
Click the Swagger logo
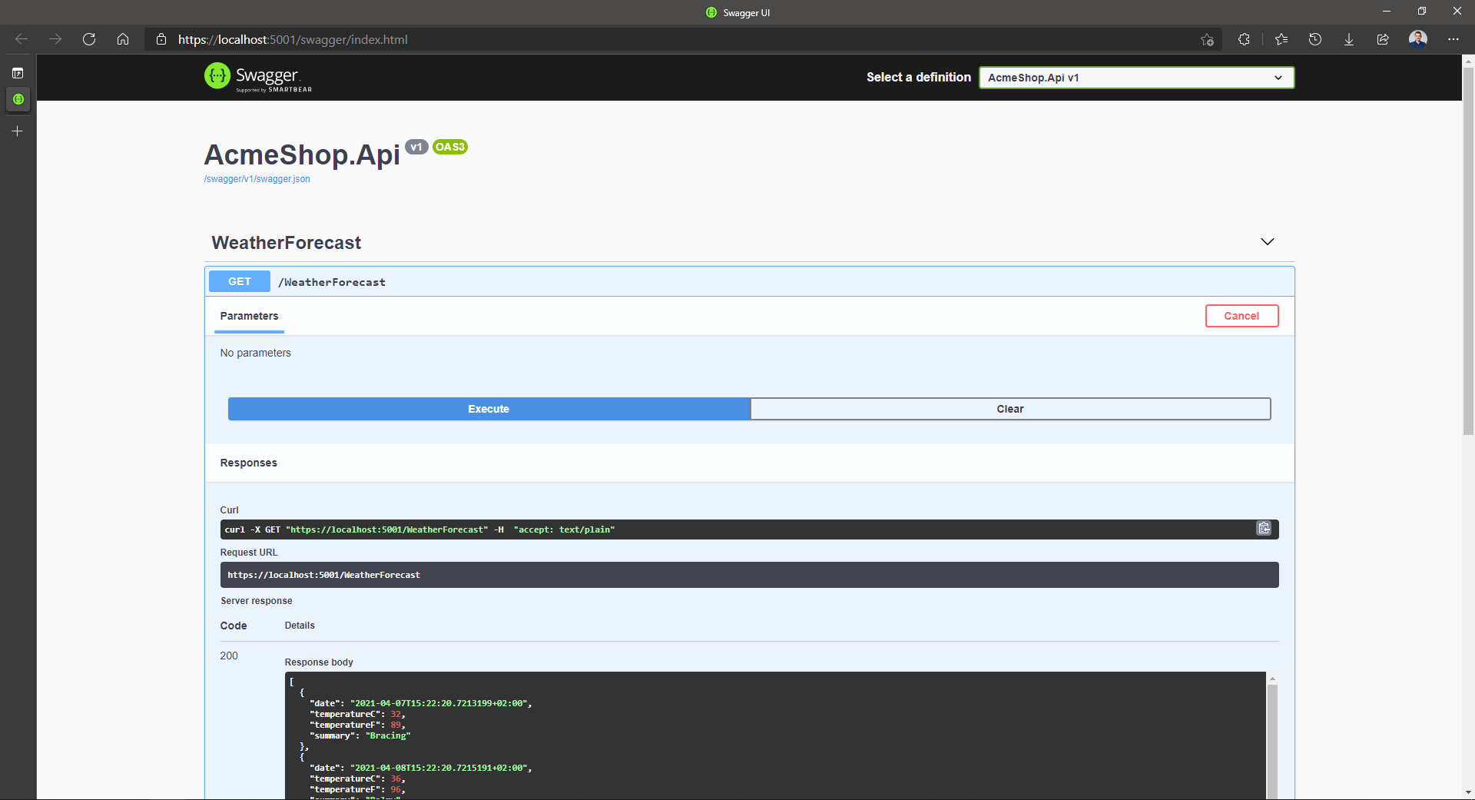click(x=258, y=77)
